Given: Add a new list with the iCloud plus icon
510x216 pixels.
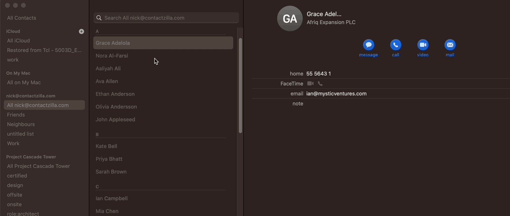Looking at the screenshot, I should coord(81,31).
